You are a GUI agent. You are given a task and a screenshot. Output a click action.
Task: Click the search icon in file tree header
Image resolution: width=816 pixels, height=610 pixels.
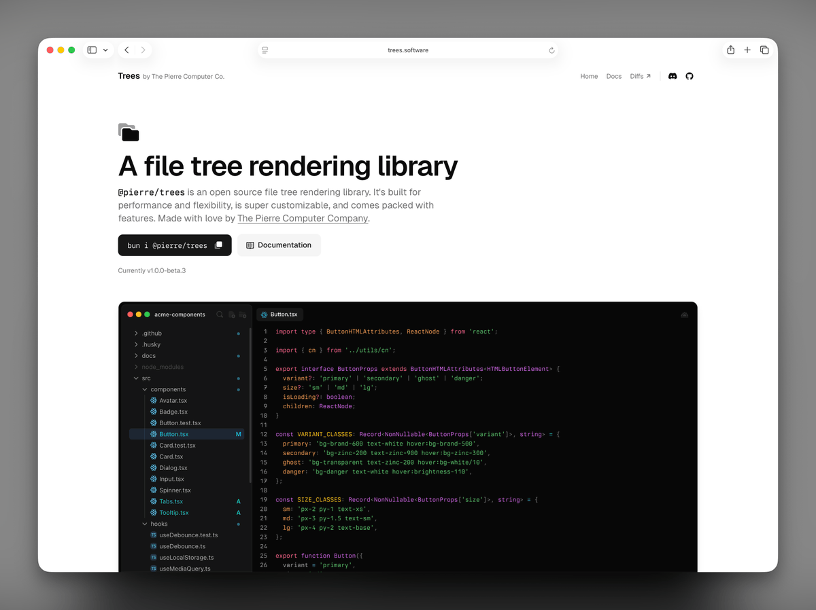coord(220,315)
